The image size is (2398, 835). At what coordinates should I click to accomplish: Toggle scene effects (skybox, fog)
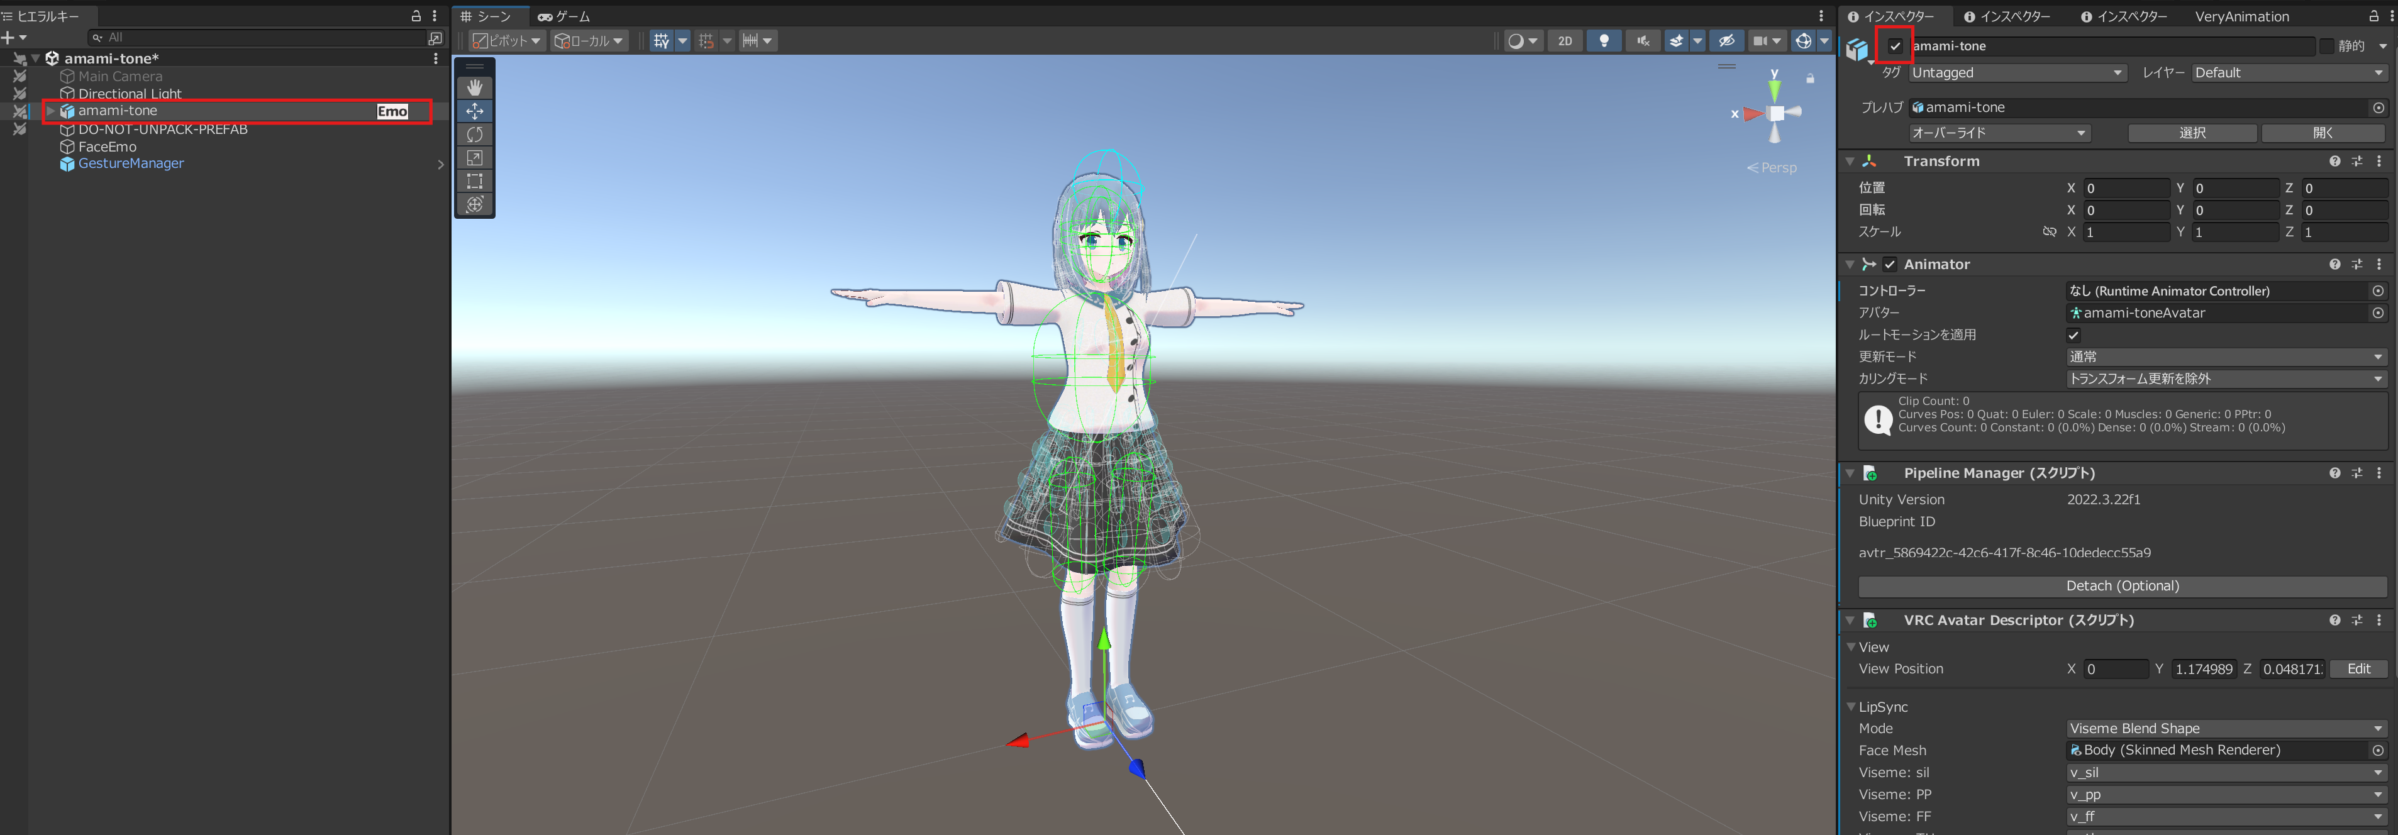[x=1677, y=41]
